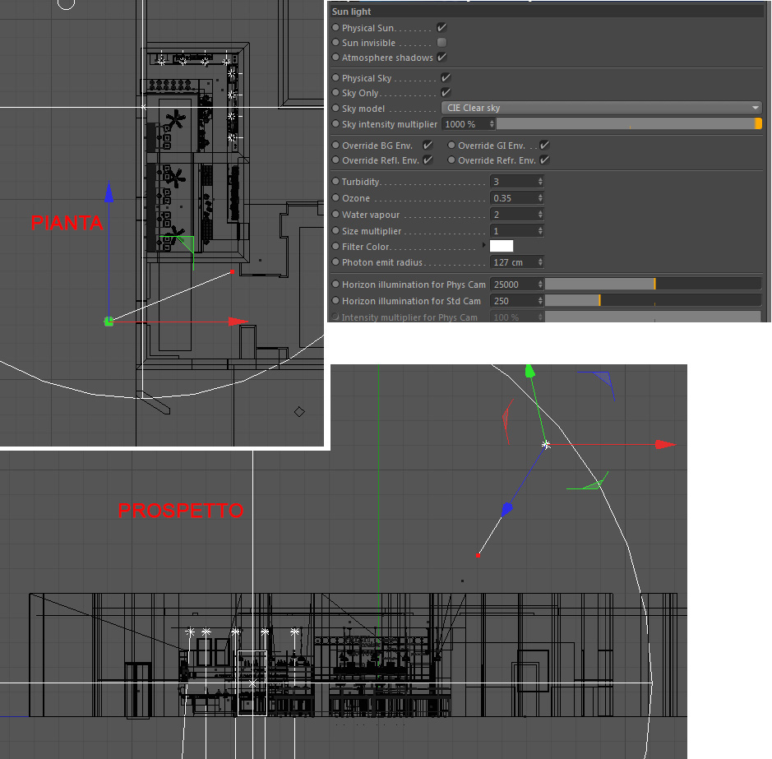Grab the red X-axis arrow in the elevation viewport
772x759 pixels.
(x=666, y=445)
